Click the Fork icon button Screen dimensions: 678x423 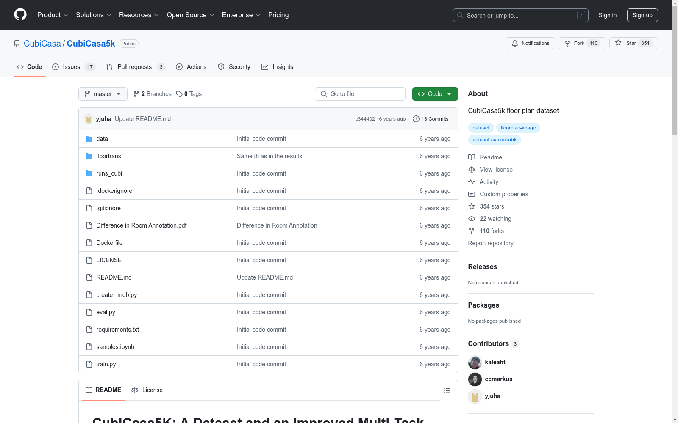coord(567,43)
